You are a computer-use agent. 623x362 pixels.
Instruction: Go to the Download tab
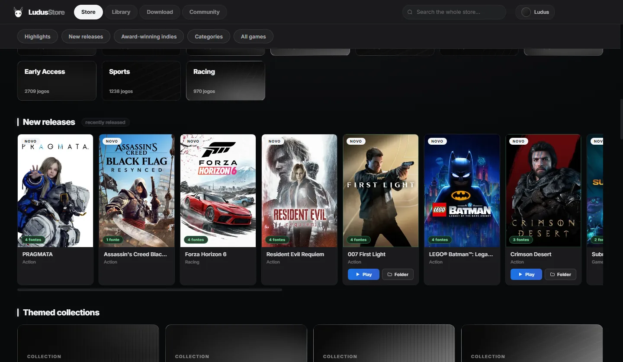coord(160,12)
